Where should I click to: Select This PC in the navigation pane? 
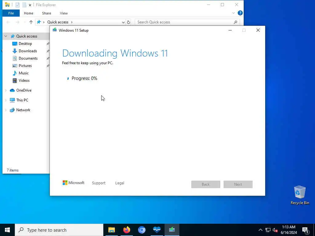coord(22,100)
